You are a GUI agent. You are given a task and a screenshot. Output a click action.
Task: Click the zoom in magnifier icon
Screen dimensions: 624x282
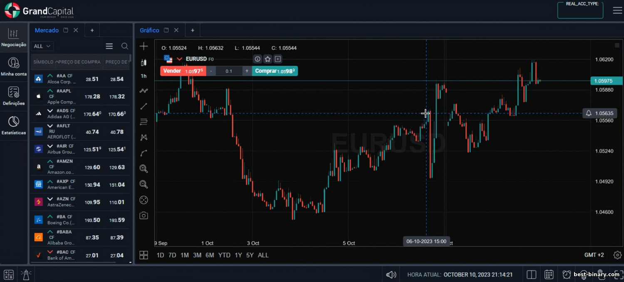click(144, 169)
